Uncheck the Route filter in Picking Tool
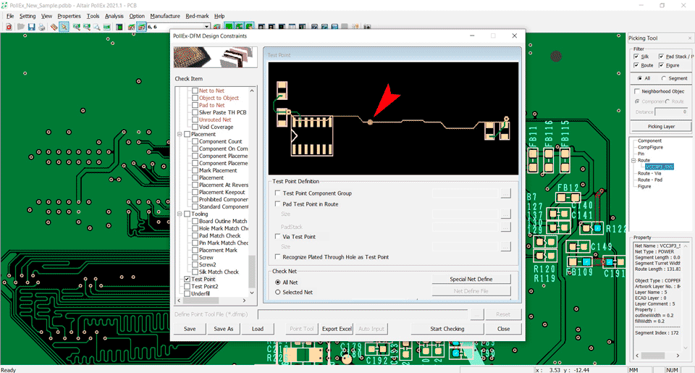Screen dimensions: 695x373 click(x=636, y=65)
